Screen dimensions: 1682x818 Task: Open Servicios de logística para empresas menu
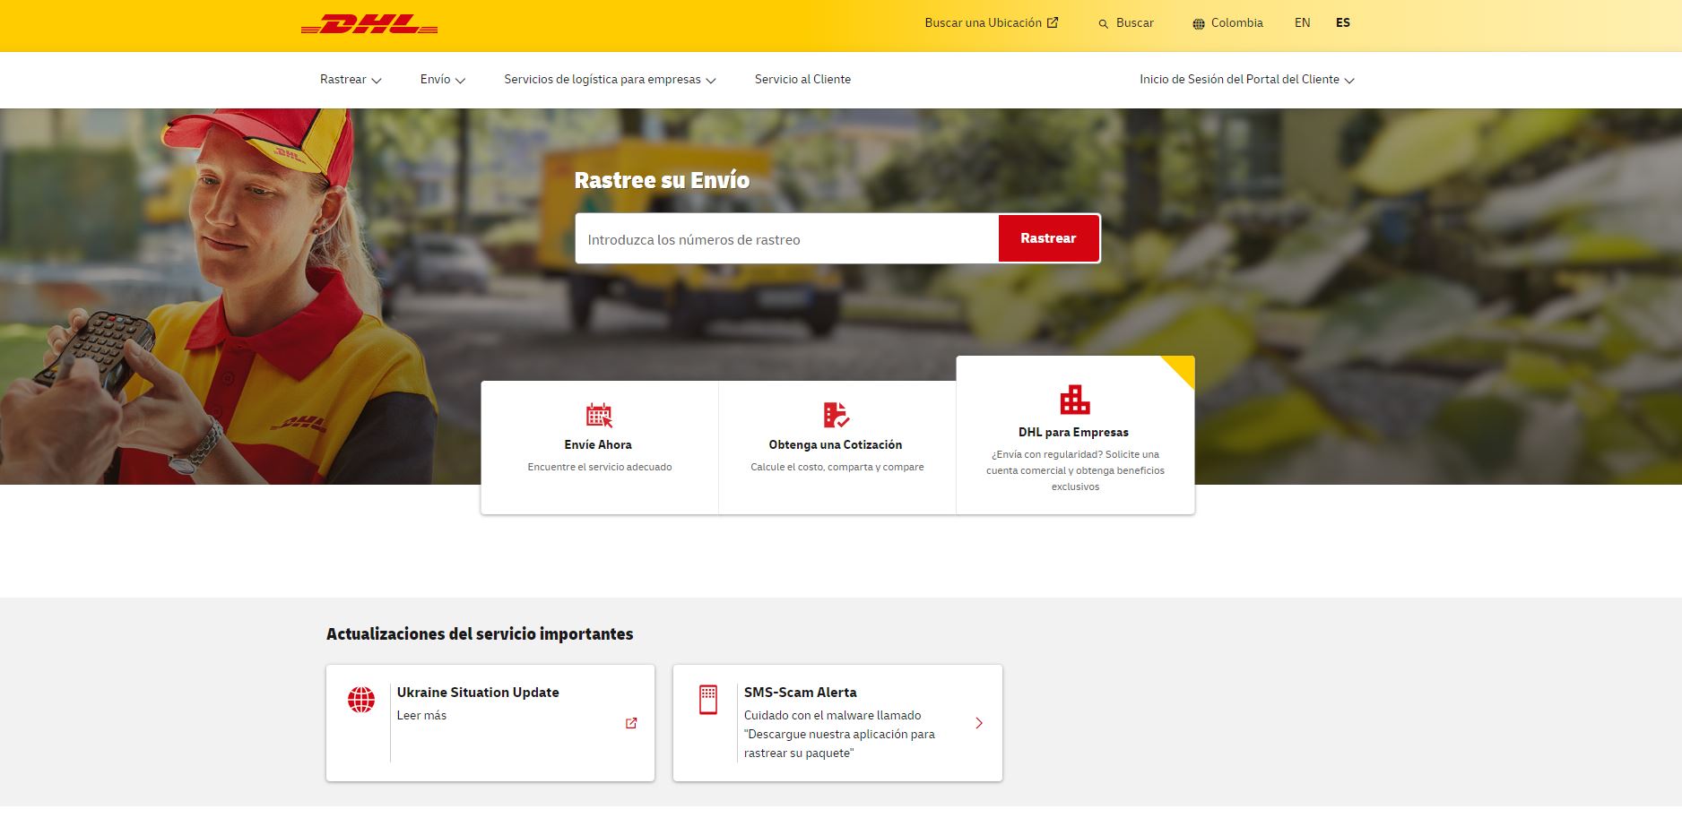(610, 80)
